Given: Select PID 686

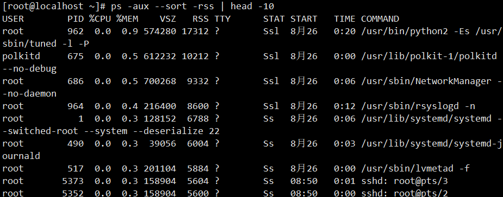Looking at the screenshot, I should tap(76, 81).
